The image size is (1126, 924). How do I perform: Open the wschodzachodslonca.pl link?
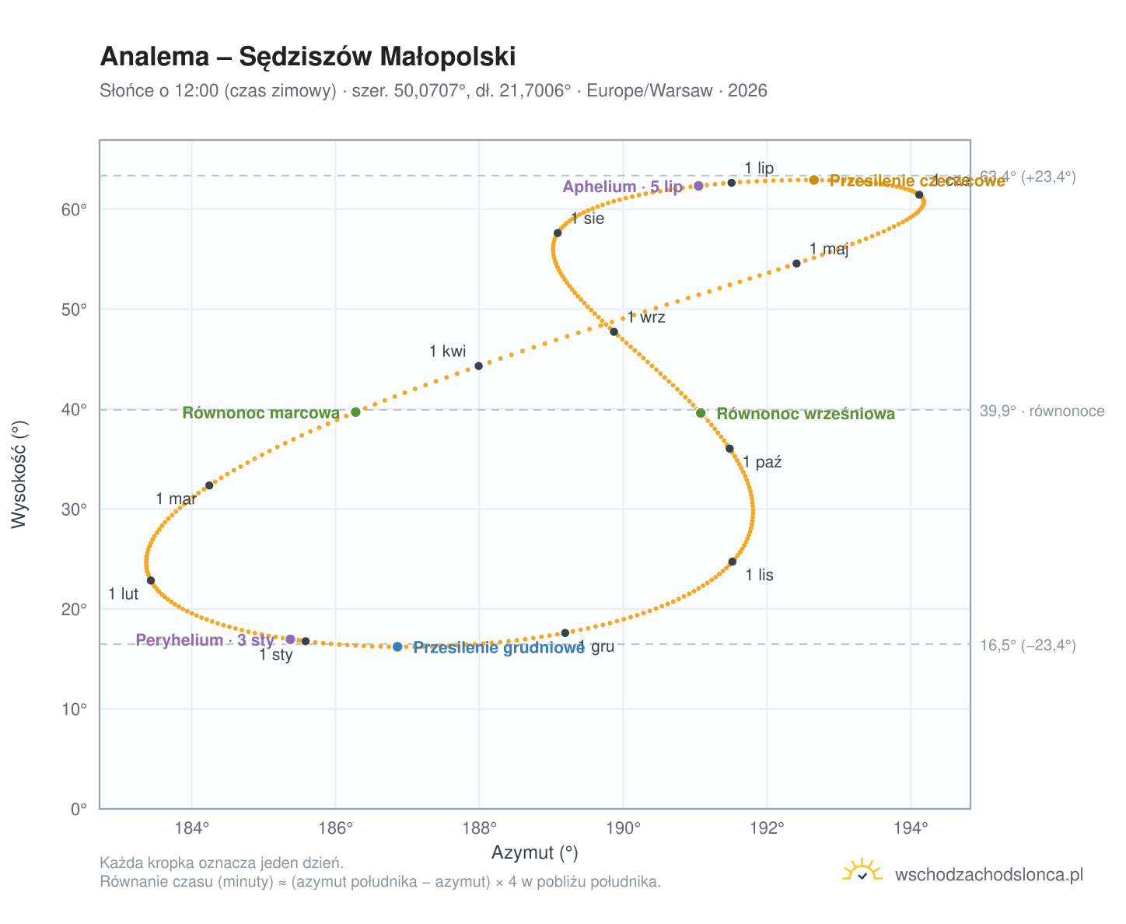click(988, 875)
